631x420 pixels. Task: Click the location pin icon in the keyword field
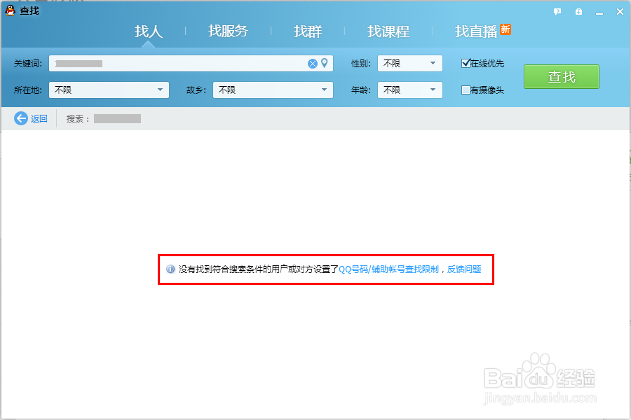click(325, 63)
